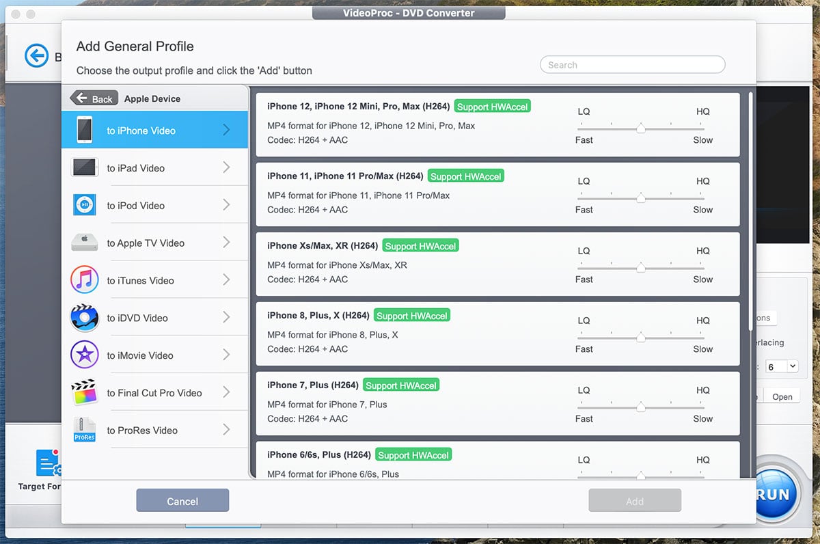The width and height of the screenshot is (820, 544).
Task: Select the iPhone 11, iPhone 11 Pro/Max profile
Action: pyautogui.click(x=497, y=194)
